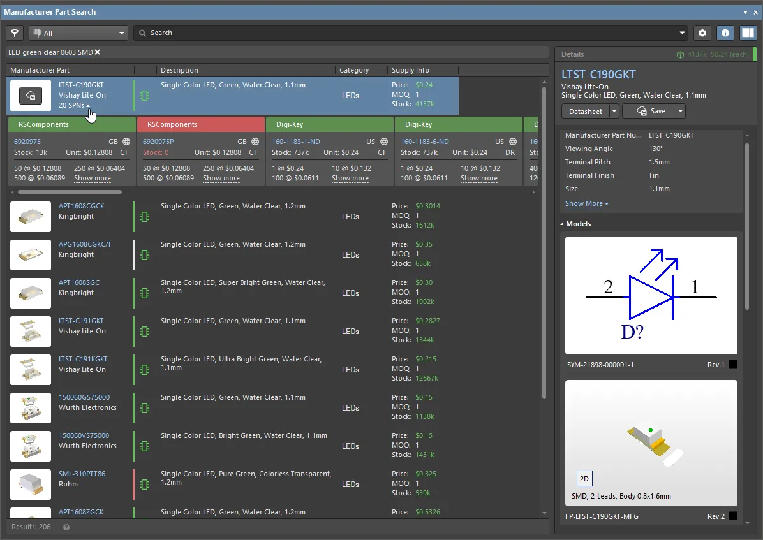The image size is (763, 540).
Task: Click the component models icon for LTST-C191GKT
Action: [145, 332]
